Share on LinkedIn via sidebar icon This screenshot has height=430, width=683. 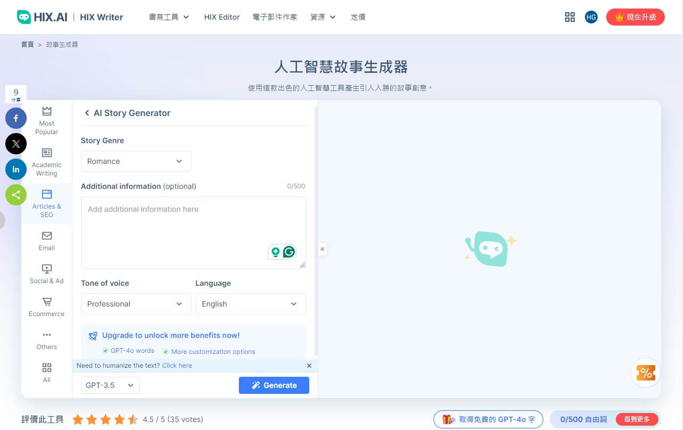[x=16, y=169]
